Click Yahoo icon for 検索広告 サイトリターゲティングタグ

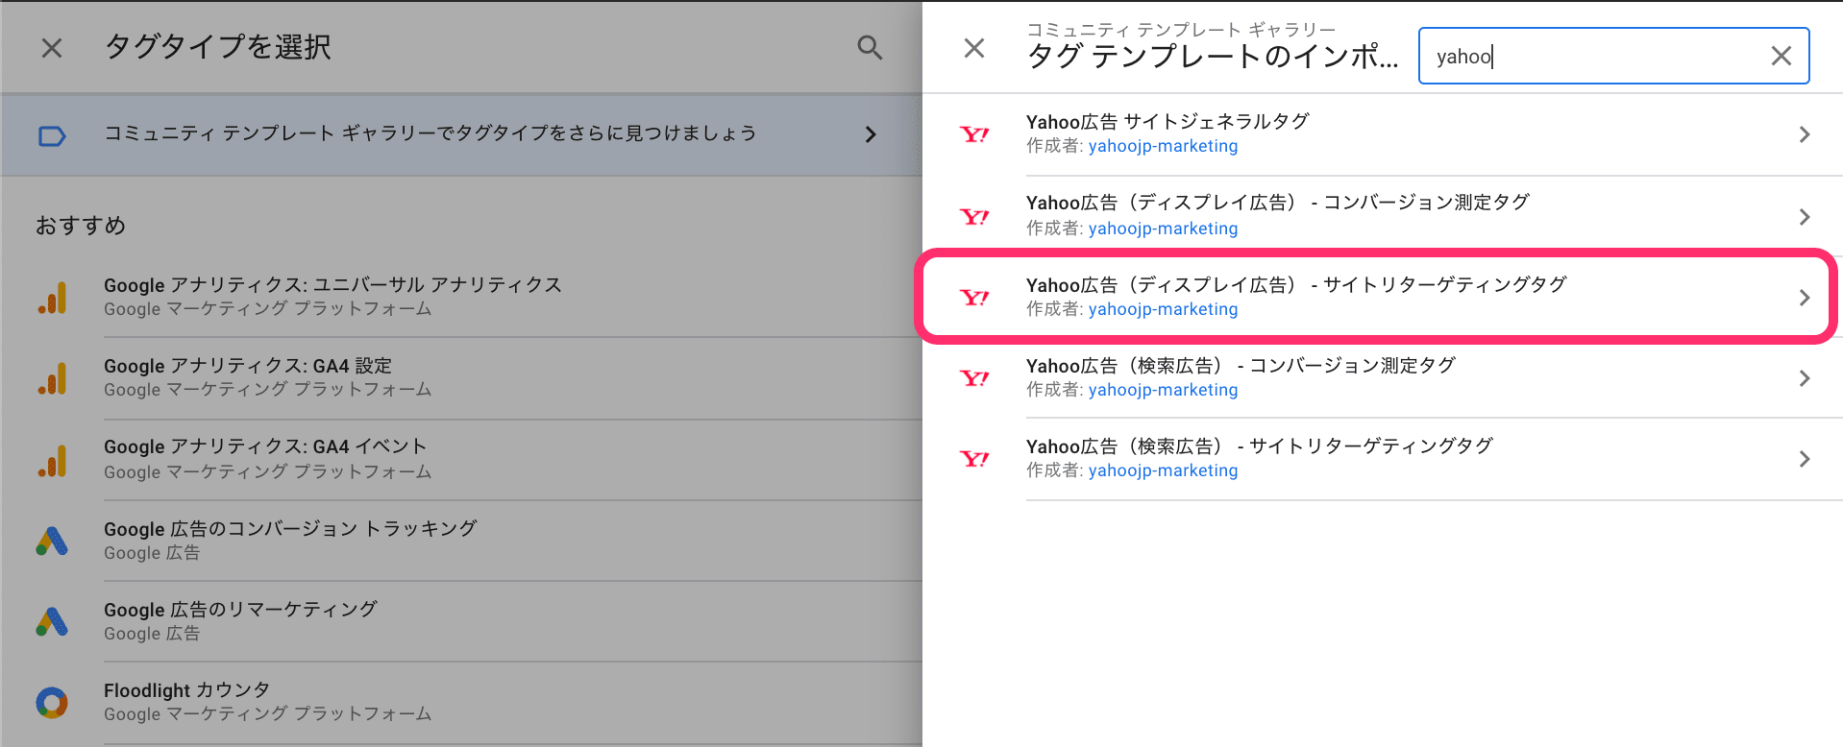click(x=974, y=459)
